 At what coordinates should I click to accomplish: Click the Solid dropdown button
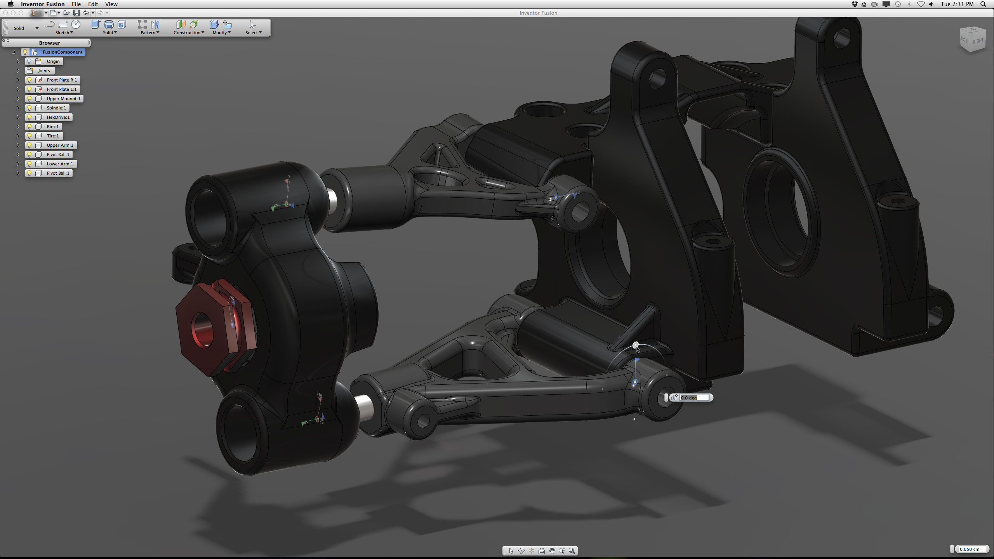[x=21, y=28]
